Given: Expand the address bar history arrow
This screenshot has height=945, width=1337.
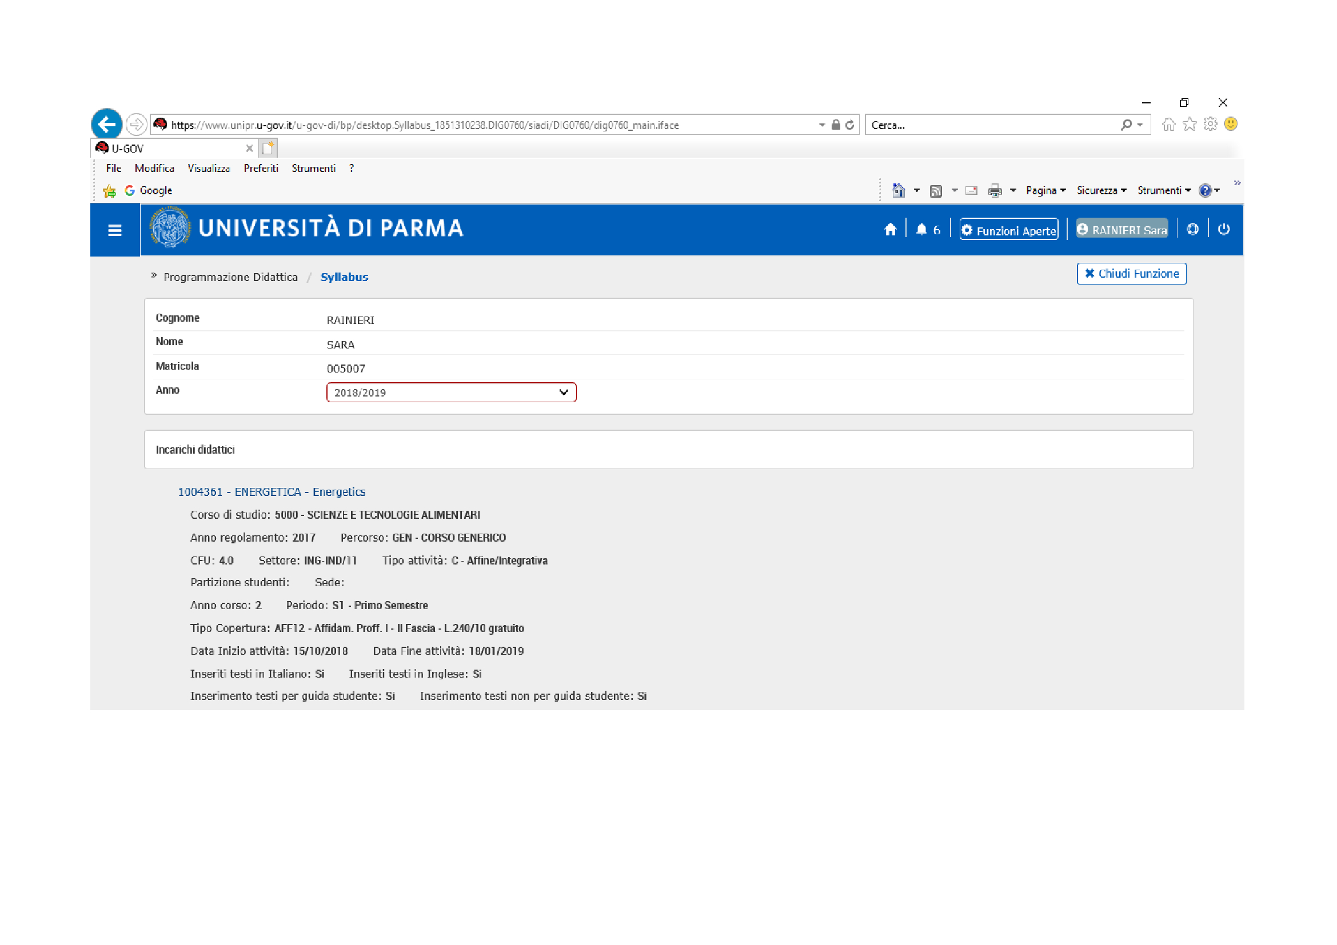Looking at the screenshot, I should pos(821,125).
